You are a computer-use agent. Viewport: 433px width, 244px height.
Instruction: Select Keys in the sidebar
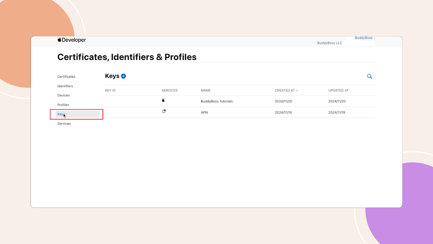[x=78, y=114]
